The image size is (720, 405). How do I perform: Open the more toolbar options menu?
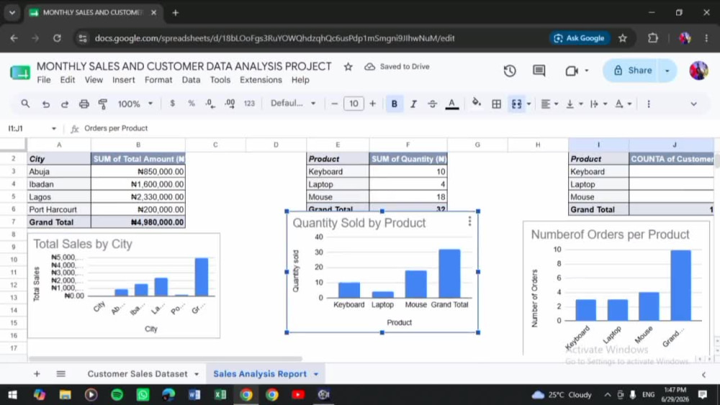649,104
